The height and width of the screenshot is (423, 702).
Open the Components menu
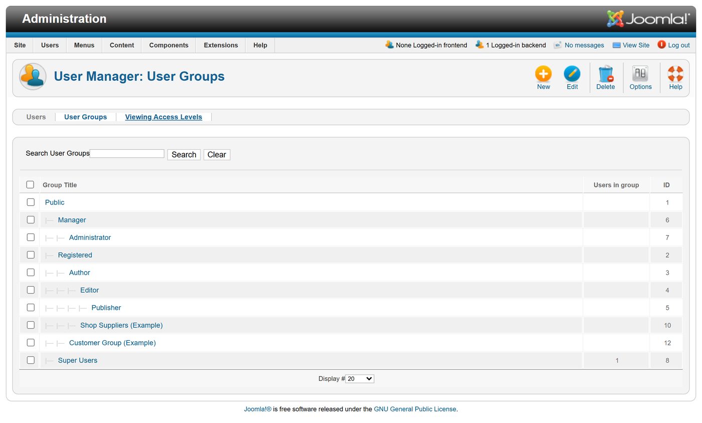click(x=169, y=45)
